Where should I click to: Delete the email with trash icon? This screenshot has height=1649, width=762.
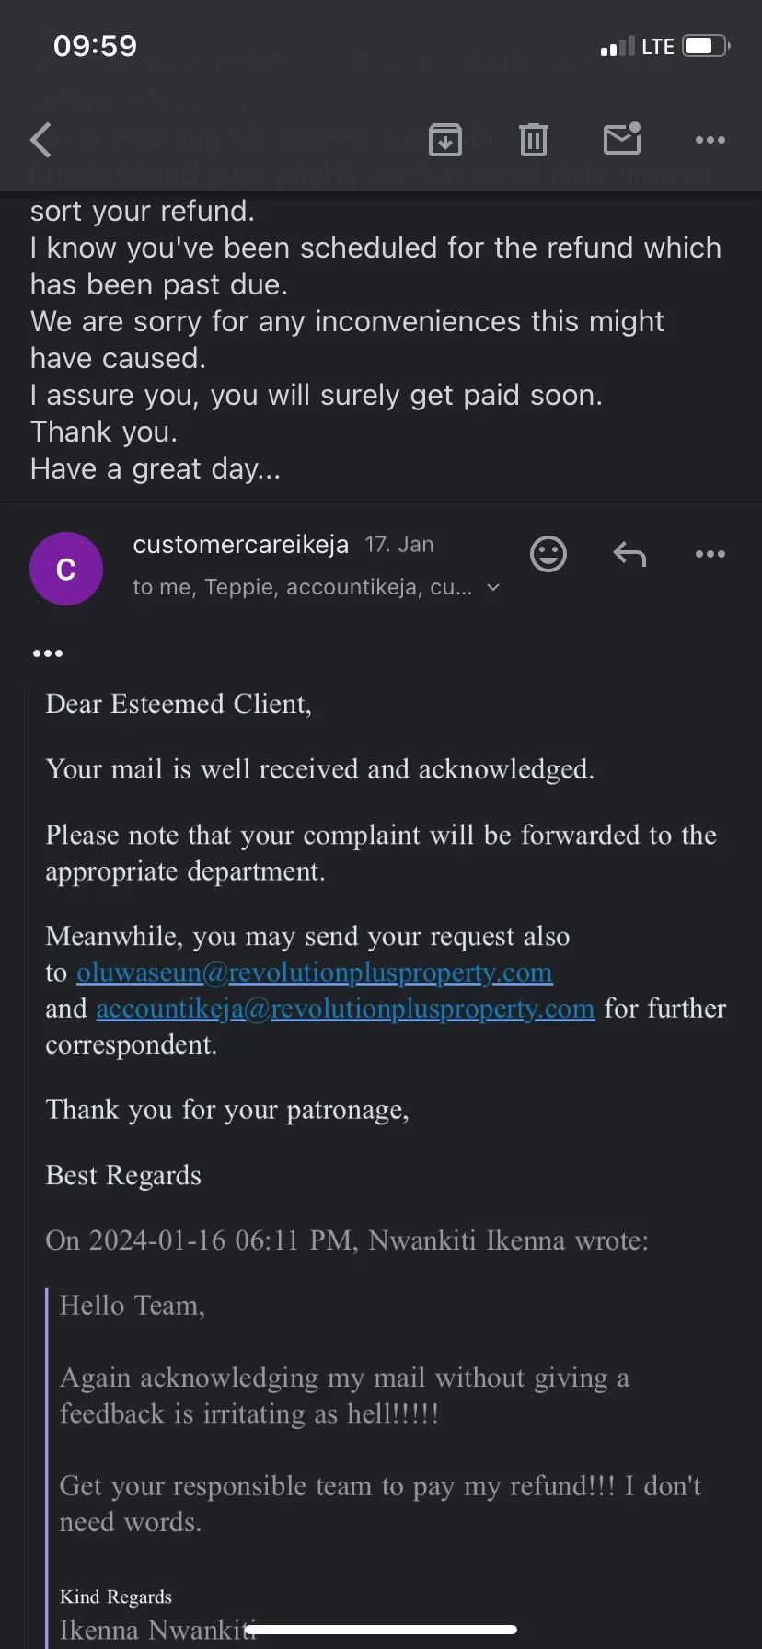coord(534,140)
